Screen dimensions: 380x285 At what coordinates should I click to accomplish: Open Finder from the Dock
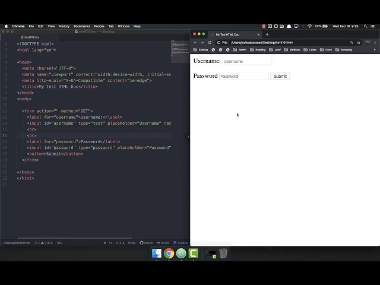pyautogui.click(x=157, y=254)
